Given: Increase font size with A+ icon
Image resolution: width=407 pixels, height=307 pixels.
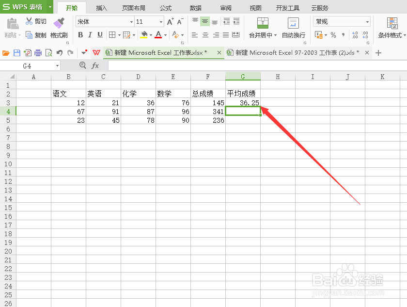Looking at the screenshot, I should click(x=170, y=21).
